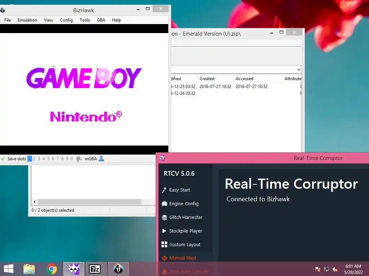Switch to RTCV via taskbar icon

tap(74, 269)
